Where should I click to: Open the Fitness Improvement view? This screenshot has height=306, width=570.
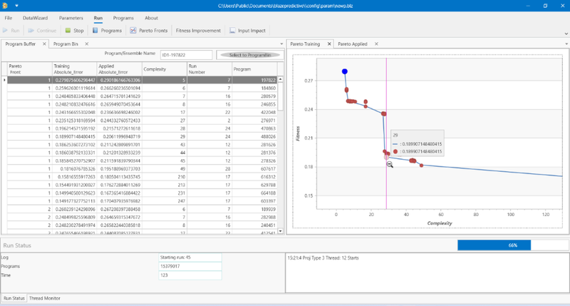point(198,31)
